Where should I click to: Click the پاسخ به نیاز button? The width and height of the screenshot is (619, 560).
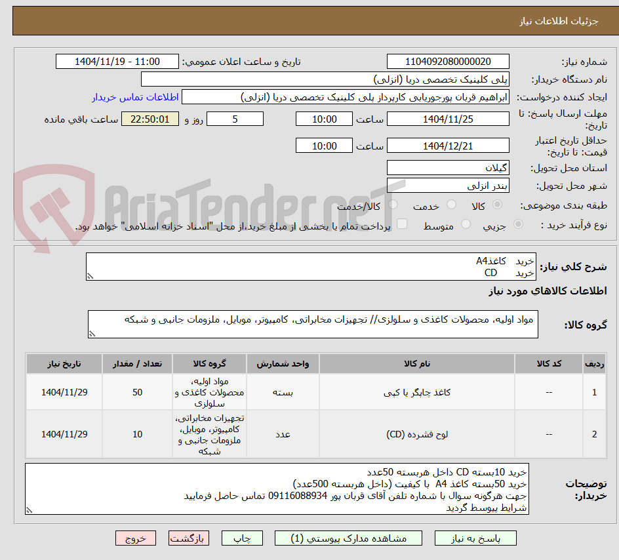tap(475, 538)
